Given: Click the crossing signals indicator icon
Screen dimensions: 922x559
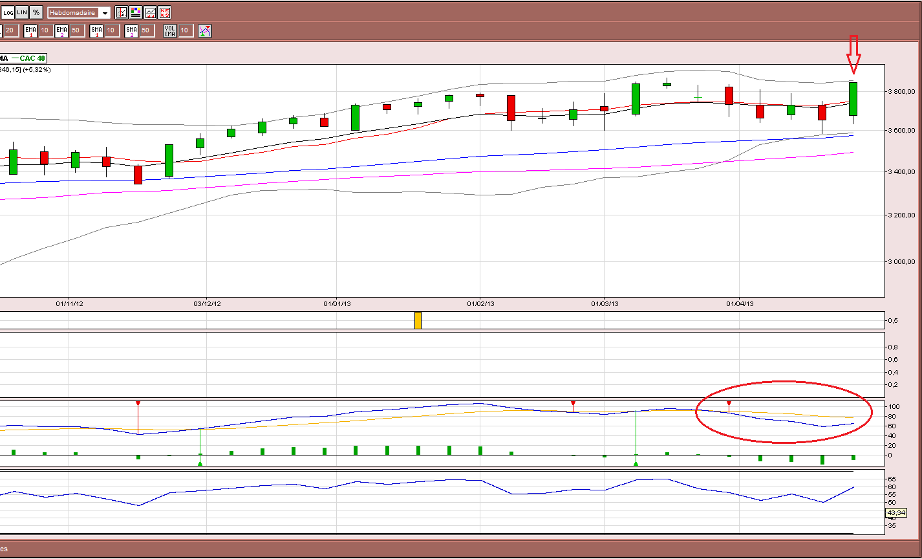Looking at the screenshot, I should click(x=205, y=30).
